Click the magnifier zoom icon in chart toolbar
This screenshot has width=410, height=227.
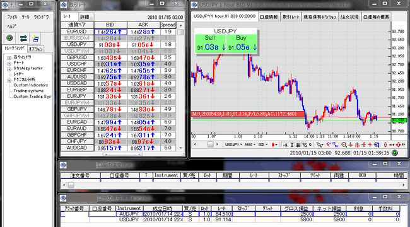(344, 144)
